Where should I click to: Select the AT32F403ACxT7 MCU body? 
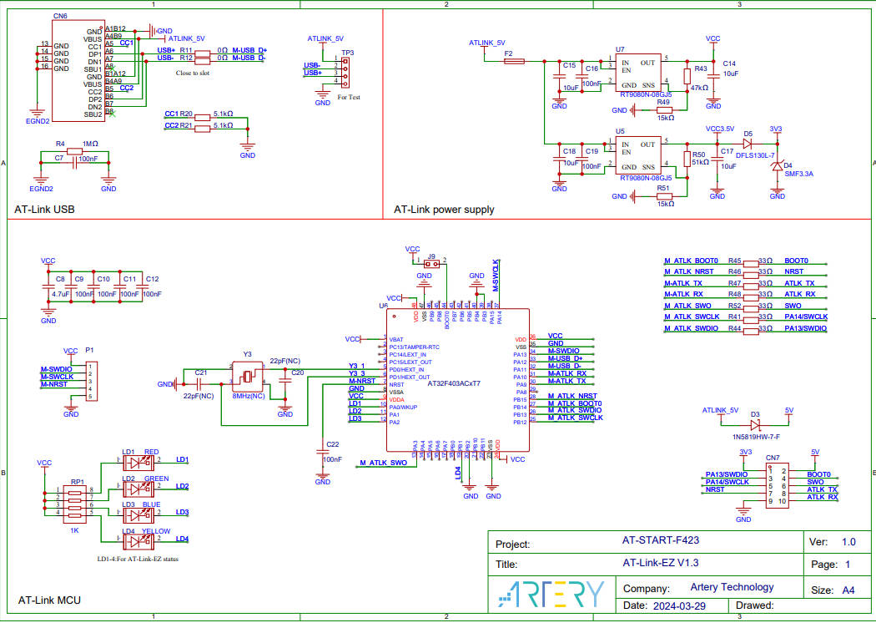pyautogui.click(x=458, y=380)
